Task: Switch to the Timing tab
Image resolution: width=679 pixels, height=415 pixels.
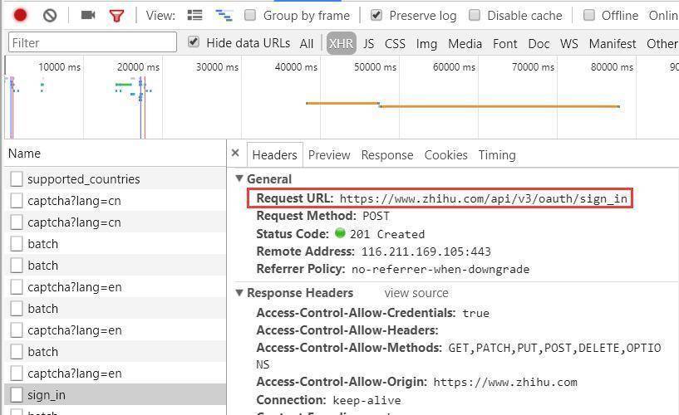Action: pyautogui.click(x=497, y=154)
